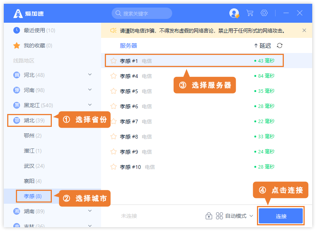Expand the 吉林 province chevron
The height and width of the screenshot is (231, 316).
pos(90,226)
